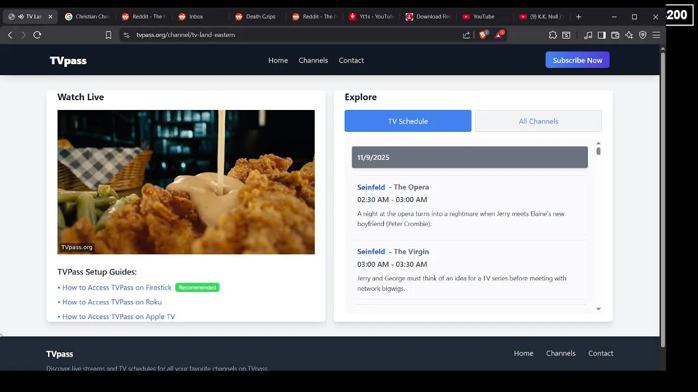Click the Recommended badge
The image size is (698, 392).
(x=197, y=287)
